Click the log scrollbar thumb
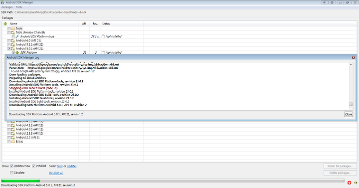 click(x=351, y=104)
